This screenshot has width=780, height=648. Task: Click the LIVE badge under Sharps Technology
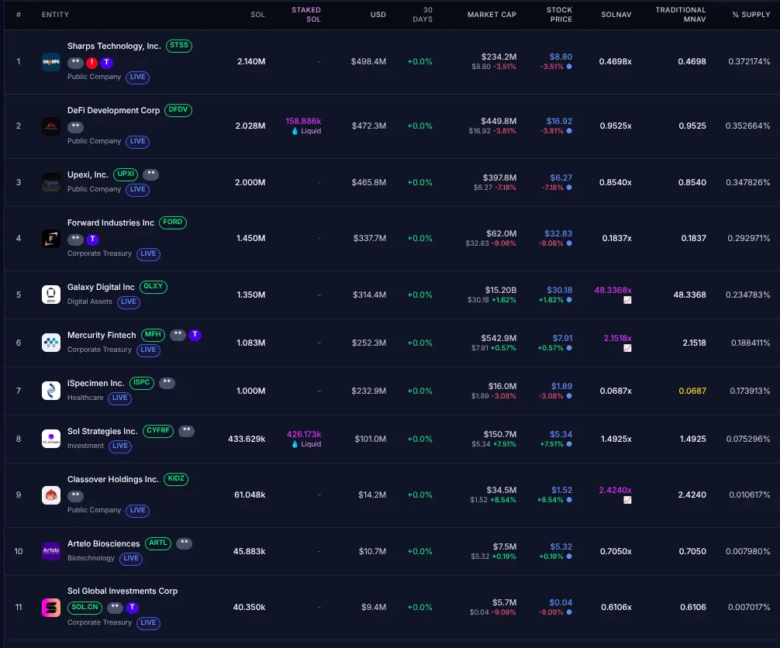pyautogui.click(x=138, y=77)
